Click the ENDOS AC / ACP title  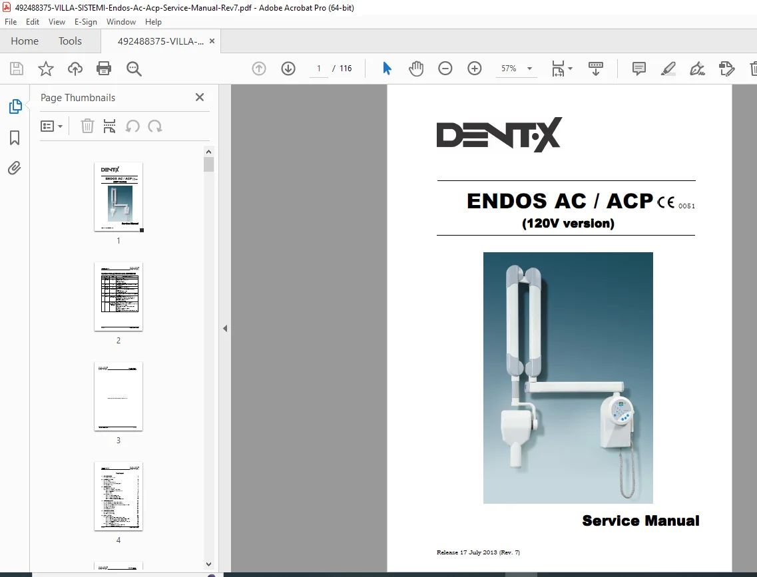point(560,201)
